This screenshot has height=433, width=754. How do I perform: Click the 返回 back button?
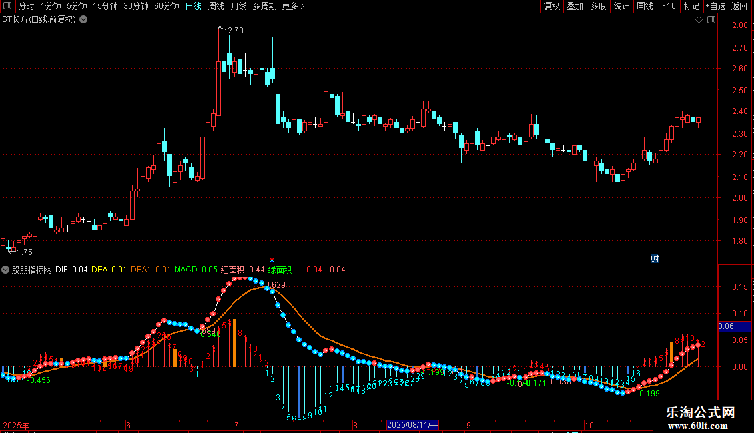click(739, 6)
